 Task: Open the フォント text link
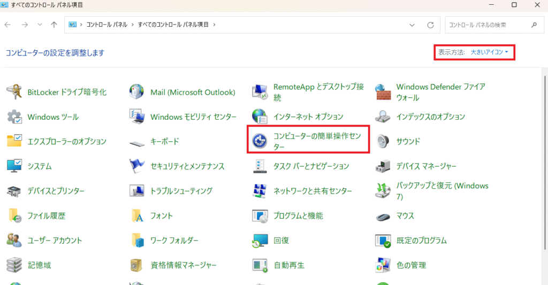[x=162, y=216]
